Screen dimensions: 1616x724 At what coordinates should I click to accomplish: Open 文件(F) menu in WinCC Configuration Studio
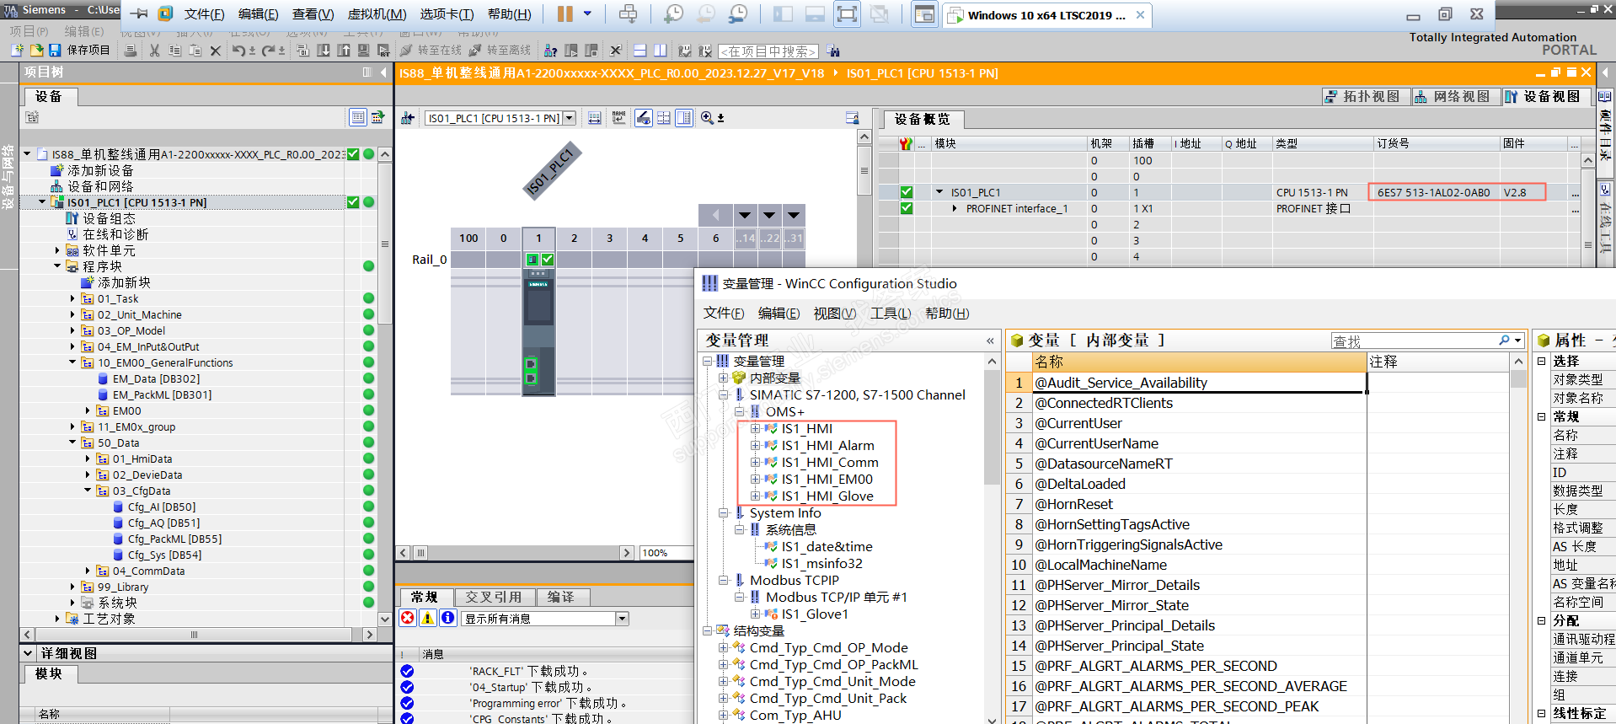click(x=724, y=314)
